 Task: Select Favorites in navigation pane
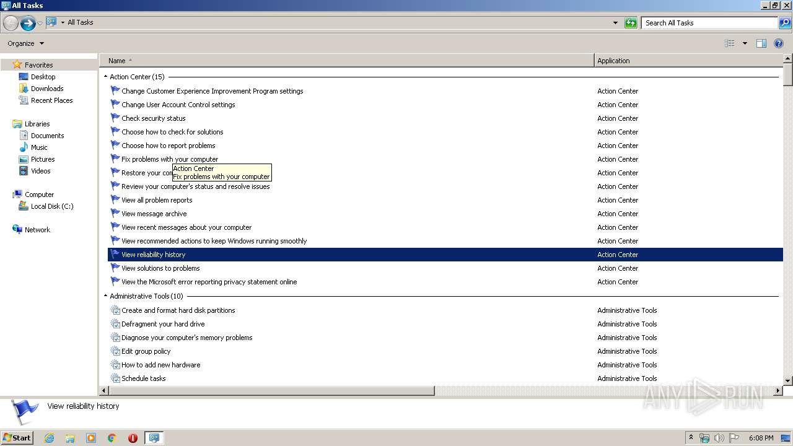pos(38,65)
